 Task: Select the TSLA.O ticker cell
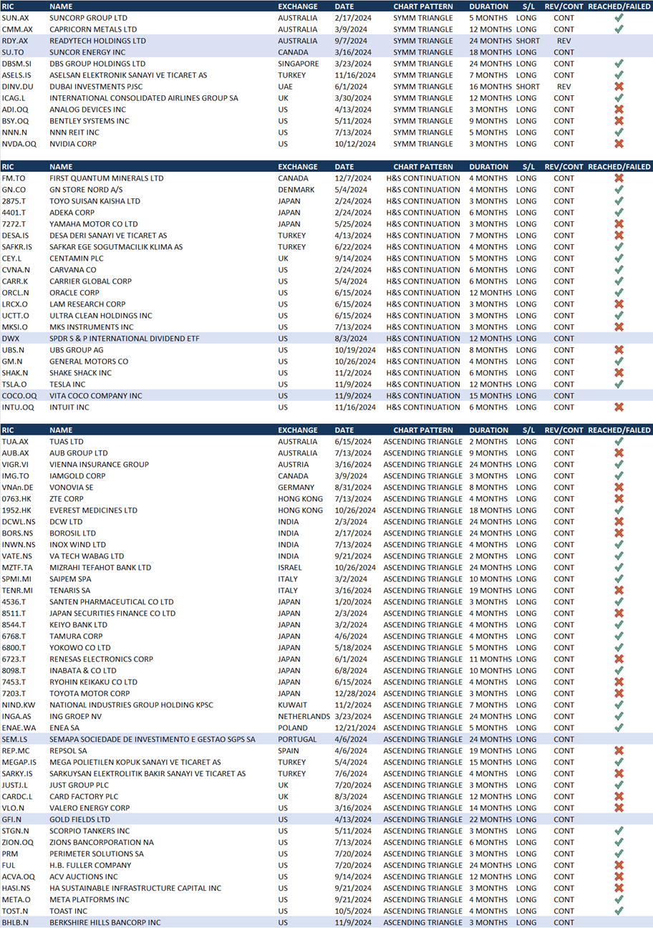pos(14,385)
